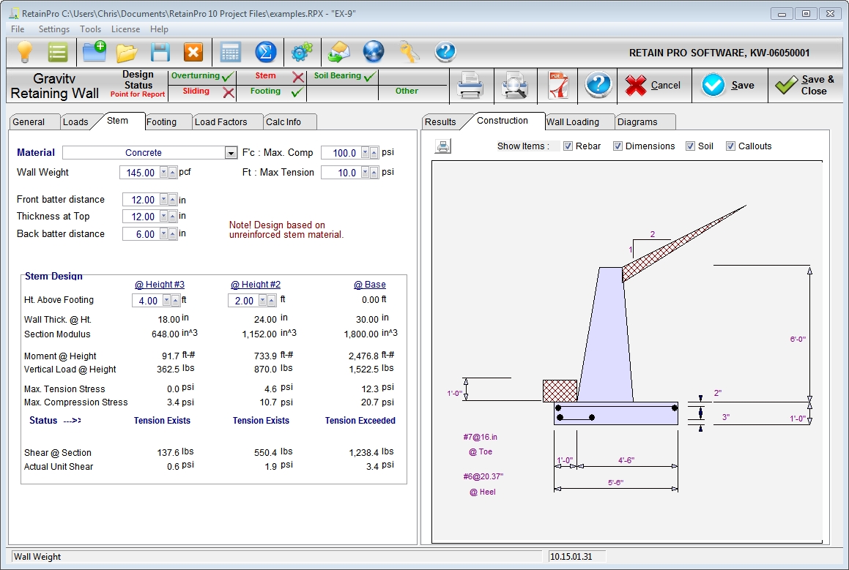The height and width of the screenshot is (570, 849).
Task: Click the Thickness at Top field
Action: click(141, 217)
